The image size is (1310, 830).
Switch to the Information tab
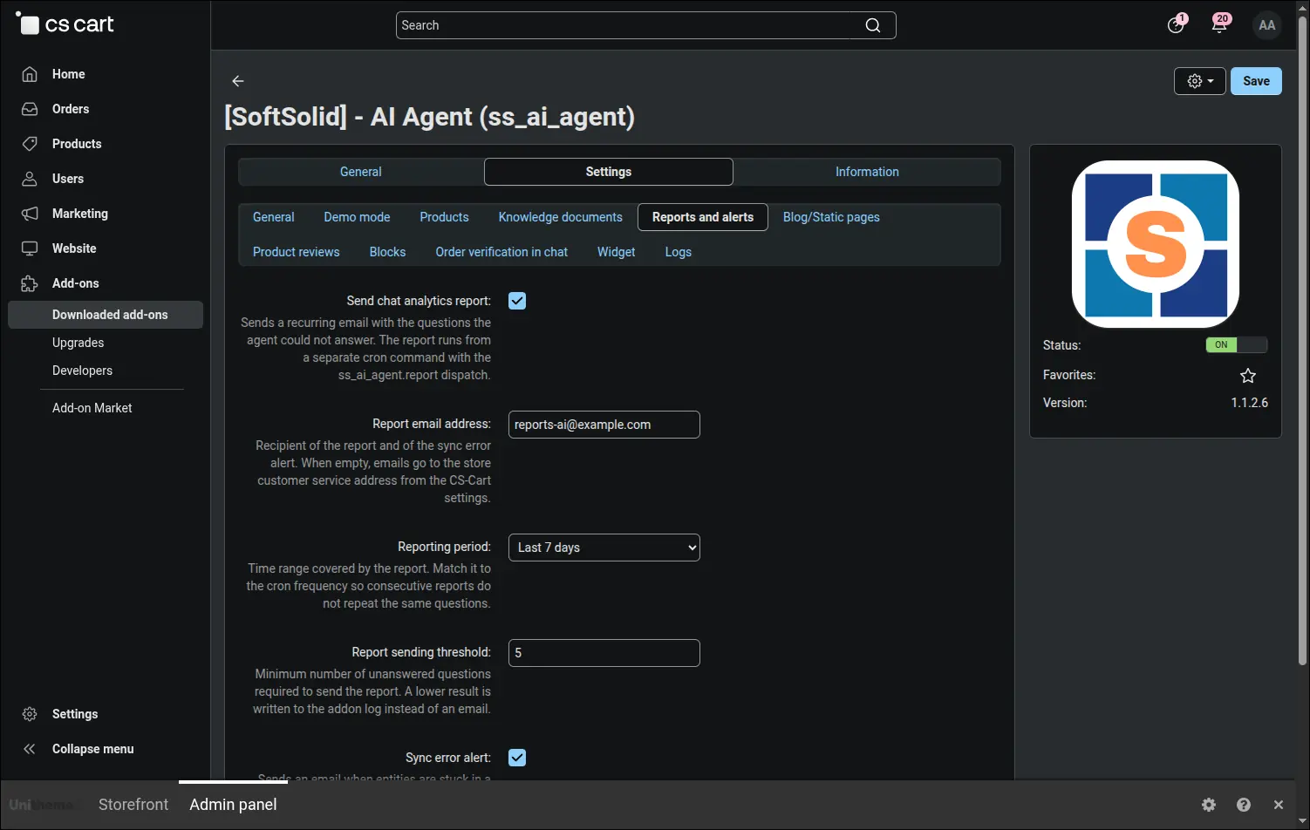867,172
